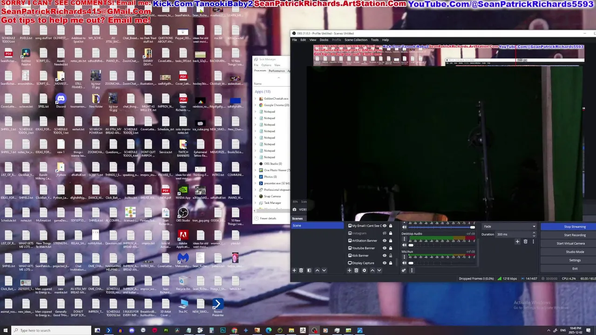This screenshot has height=335, width=596.
Task: Add a scene transition with the plus icon
Action: coord(517,241)
